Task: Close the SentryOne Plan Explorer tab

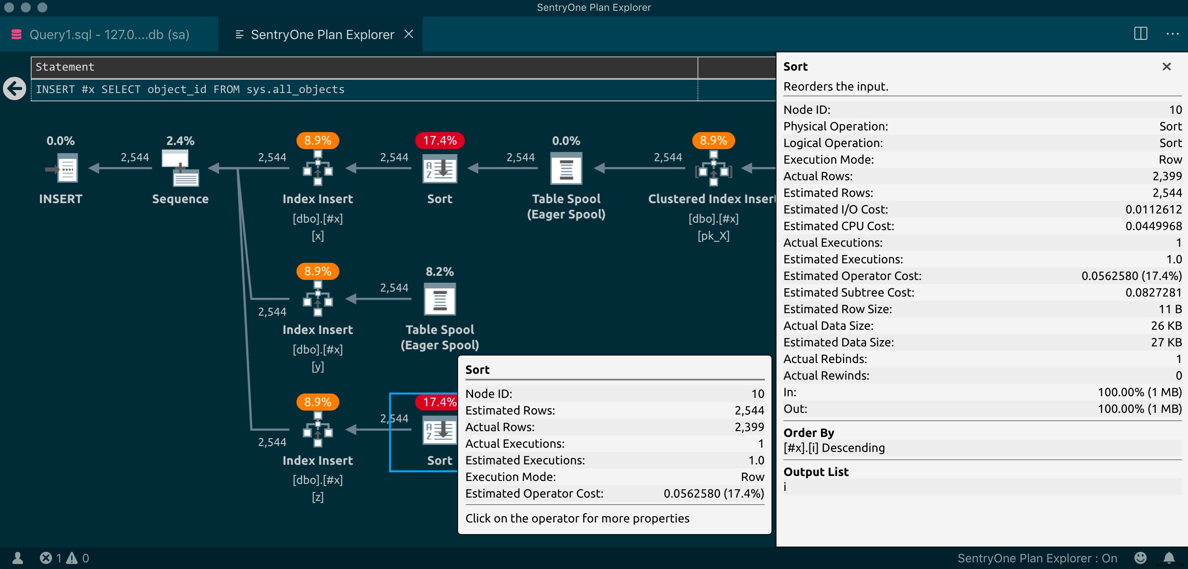Action: [x=409, y=34]
